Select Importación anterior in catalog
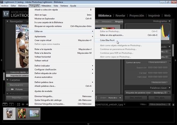 coord(17,76)
